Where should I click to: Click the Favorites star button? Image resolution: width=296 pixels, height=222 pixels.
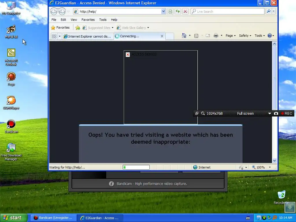pos(60,27)
